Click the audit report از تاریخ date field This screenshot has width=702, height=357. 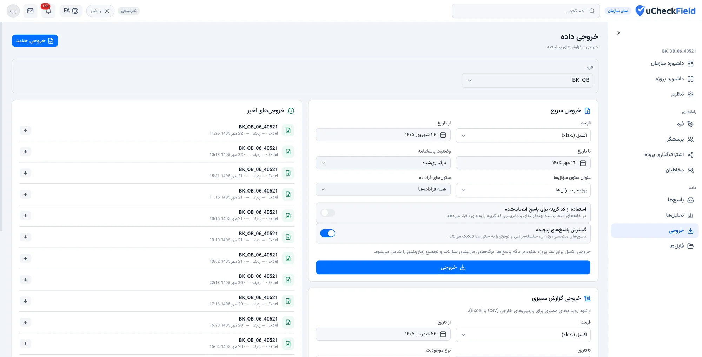pyautogui.click(x=383, y=334)
